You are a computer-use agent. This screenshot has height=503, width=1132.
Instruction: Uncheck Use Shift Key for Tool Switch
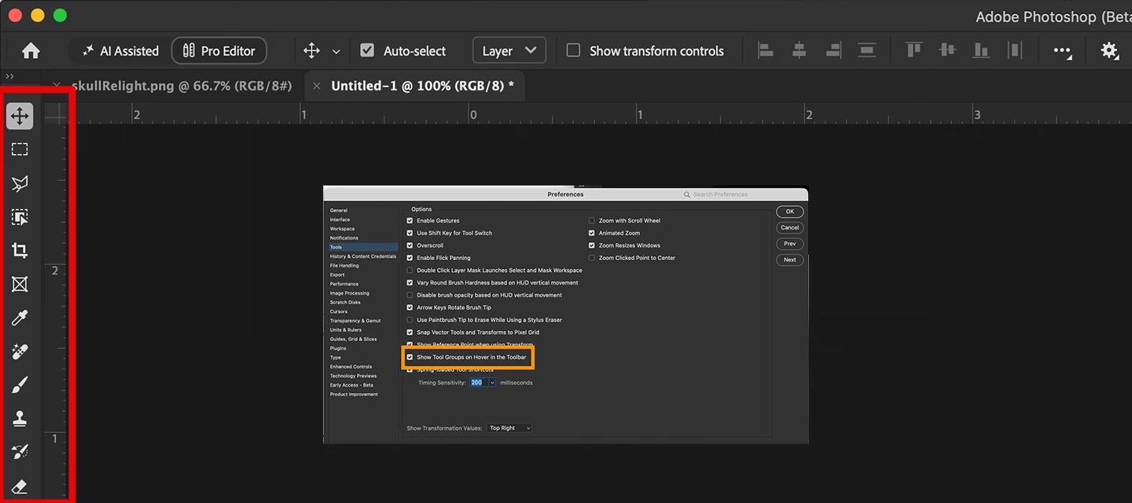pos(410,233)
